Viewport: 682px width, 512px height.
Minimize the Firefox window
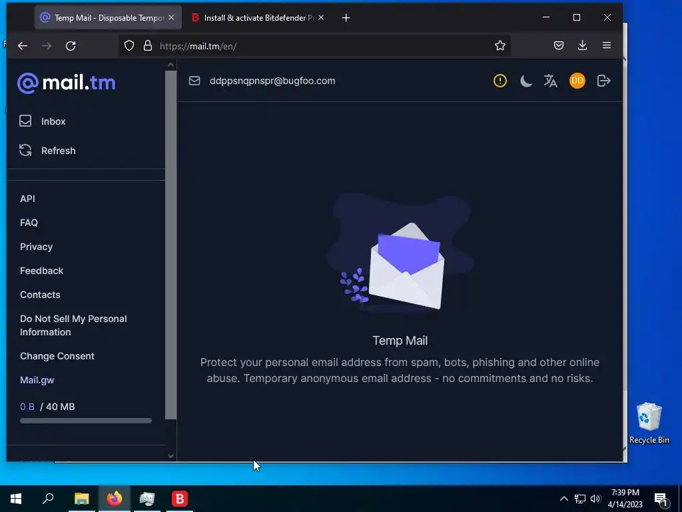point(546,17)
